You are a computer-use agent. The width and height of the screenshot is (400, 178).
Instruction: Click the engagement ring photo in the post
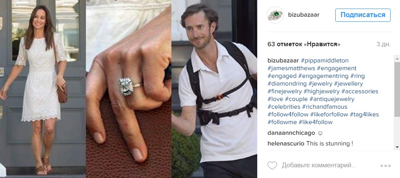[129, 89]
